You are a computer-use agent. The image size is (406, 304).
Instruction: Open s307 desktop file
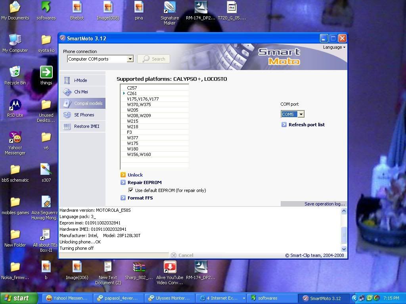(46, 173)
